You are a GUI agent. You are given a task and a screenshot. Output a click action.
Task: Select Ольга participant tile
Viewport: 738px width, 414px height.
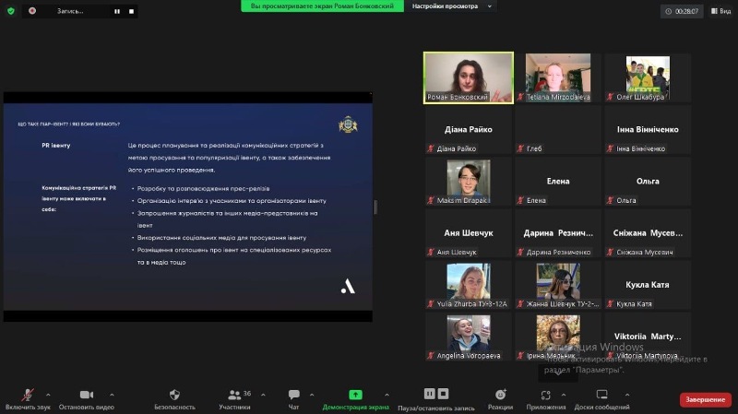[x=648, y=182]
